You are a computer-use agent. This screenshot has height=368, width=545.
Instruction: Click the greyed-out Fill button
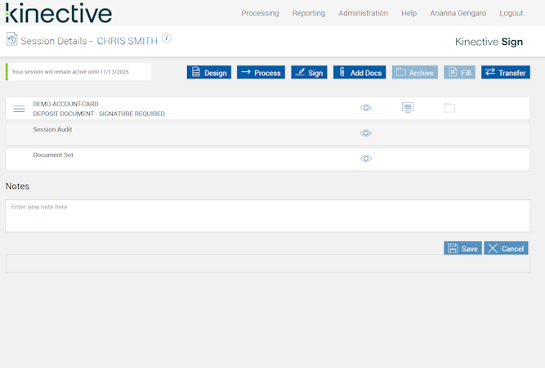[459, 72]
